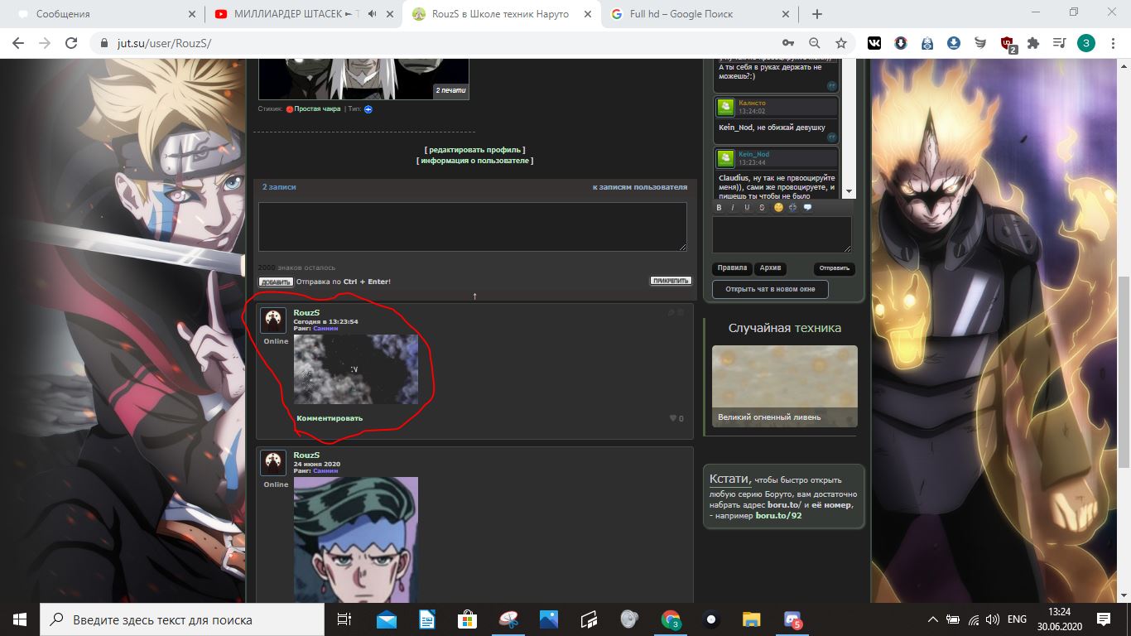Click редактировать профиль link
Viewport: 1131px width, 636px height.
[x=474, y=150]
